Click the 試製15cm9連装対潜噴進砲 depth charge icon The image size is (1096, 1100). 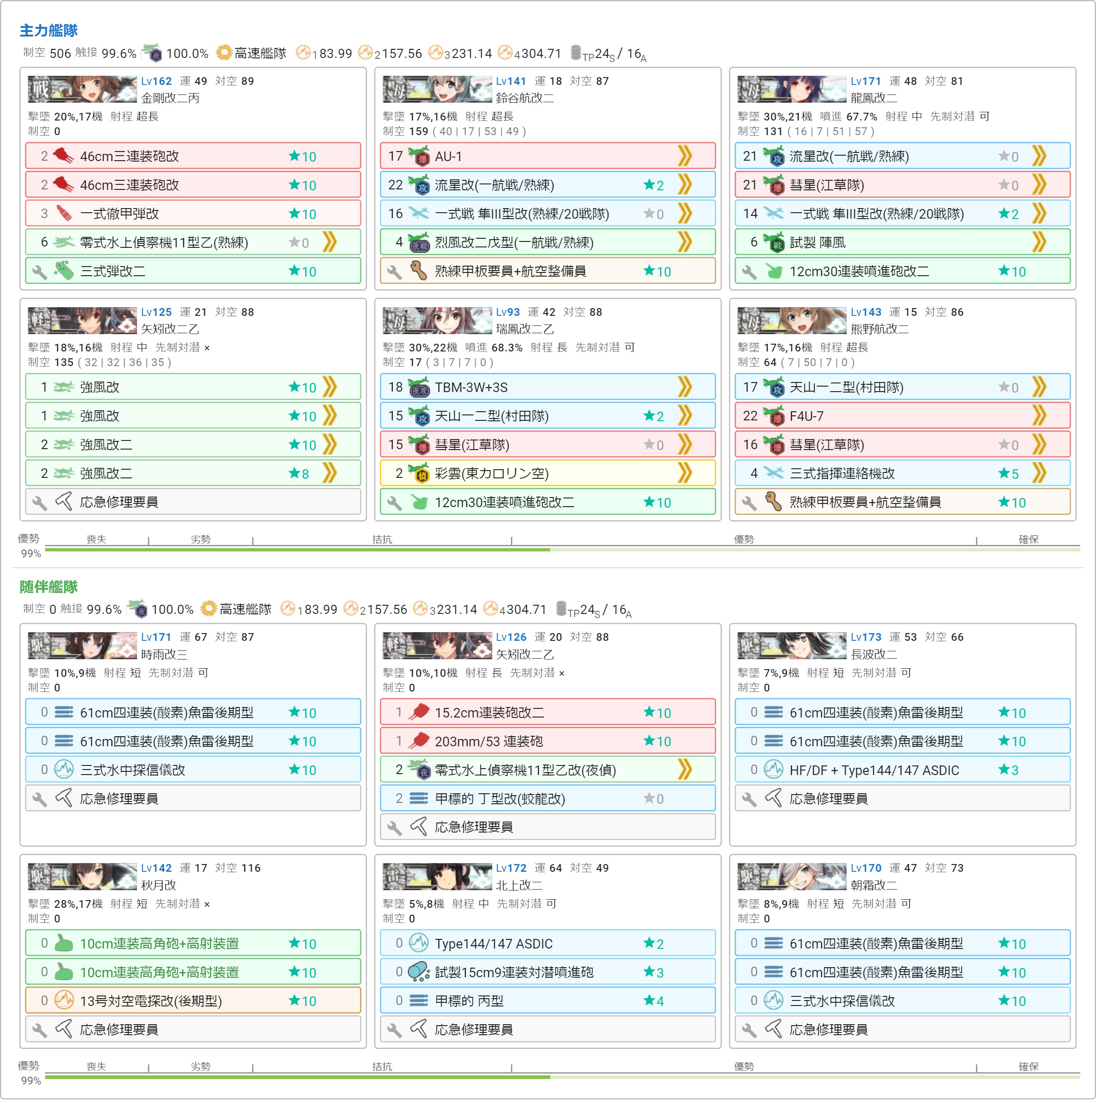click(419, 972)
